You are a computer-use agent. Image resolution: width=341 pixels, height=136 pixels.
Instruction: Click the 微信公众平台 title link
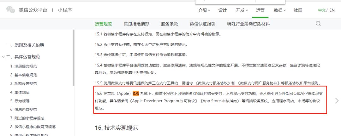click(33, 10)
